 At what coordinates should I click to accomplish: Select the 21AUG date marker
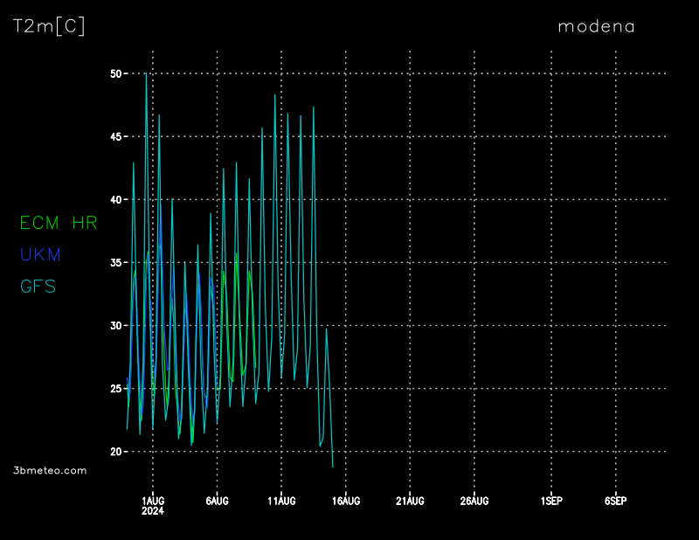410,501
